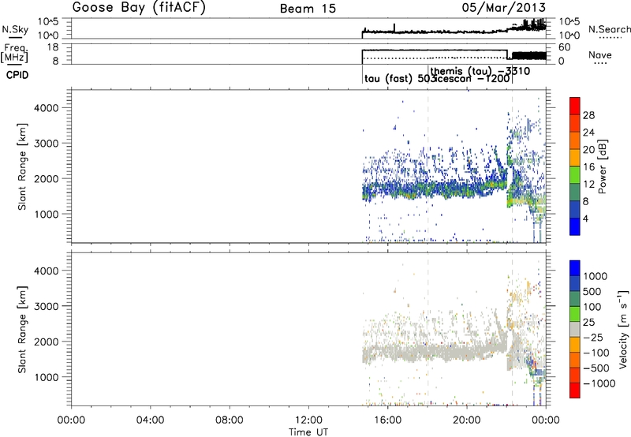Click the '4000' range tick on the power plot
This screenshot has height=437, width=631.
tap(47, 108)
